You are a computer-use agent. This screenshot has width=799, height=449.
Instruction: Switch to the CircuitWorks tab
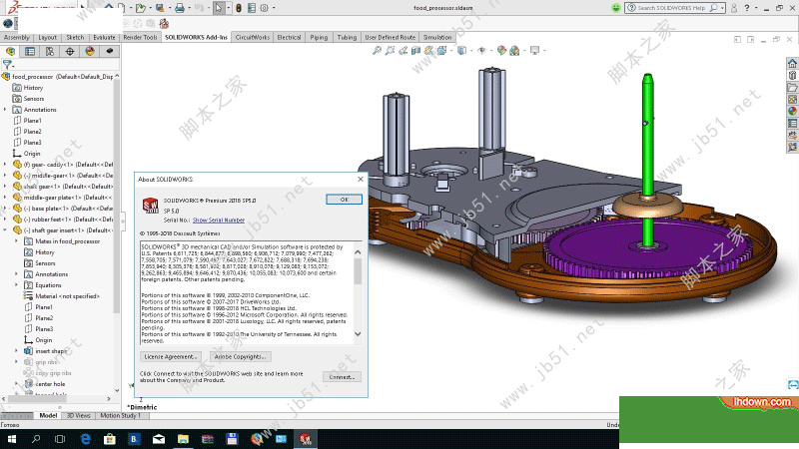pos(253,37)
